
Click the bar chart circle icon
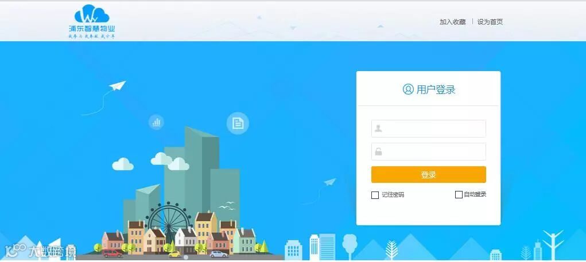pyautogui.click(x=156, y=122)
